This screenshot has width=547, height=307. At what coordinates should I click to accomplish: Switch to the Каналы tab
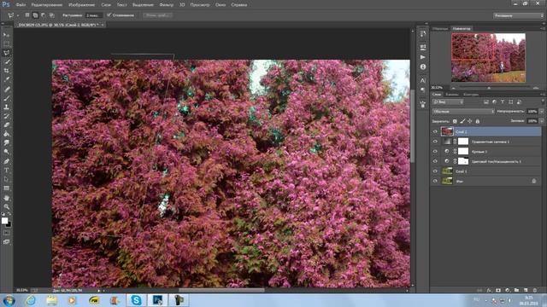coord(452,95)
